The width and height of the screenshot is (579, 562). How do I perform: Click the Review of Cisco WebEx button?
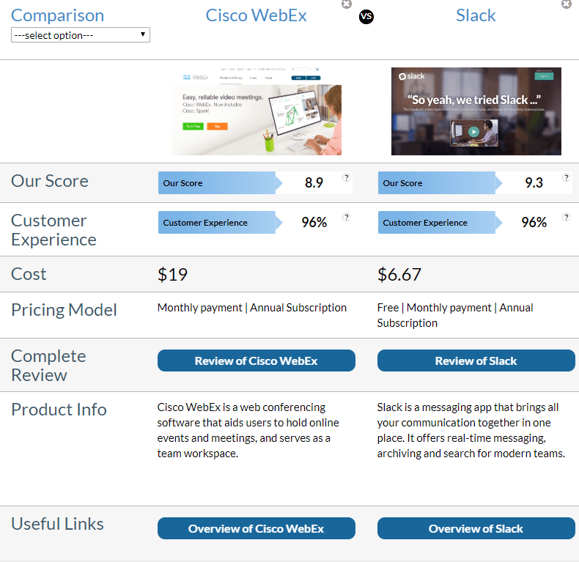coord(257,361)
